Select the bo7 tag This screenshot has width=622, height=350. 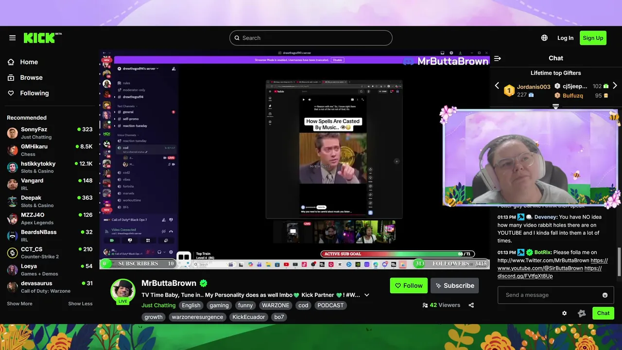point(279,317)
